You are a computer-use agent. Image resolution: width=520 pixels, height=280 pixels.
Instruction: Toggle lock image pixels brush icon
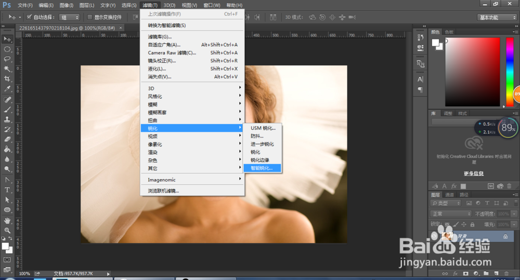456,224
